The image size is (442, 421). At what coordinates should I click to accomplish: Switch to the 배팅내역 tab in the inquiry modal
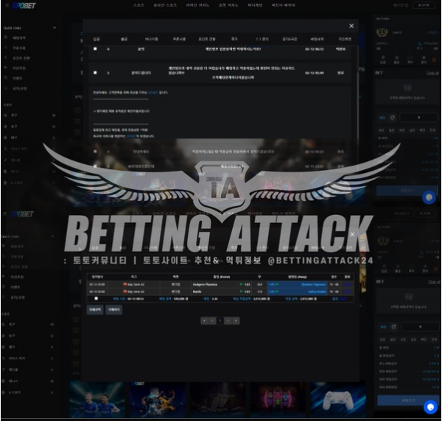317,39
